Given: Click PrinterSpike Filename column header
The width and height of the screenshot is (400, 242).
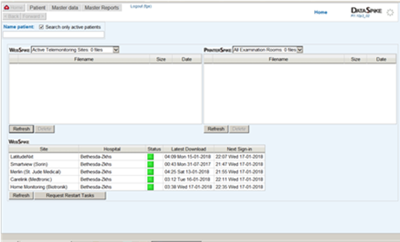Looking at the screenshot, I should point(278,60).
